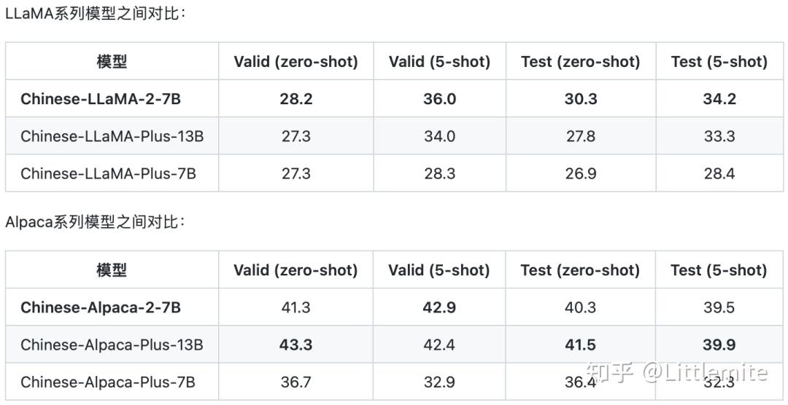
Task: Click the LLaMA table's Test (5-shot) header
Action: [719, 62]
